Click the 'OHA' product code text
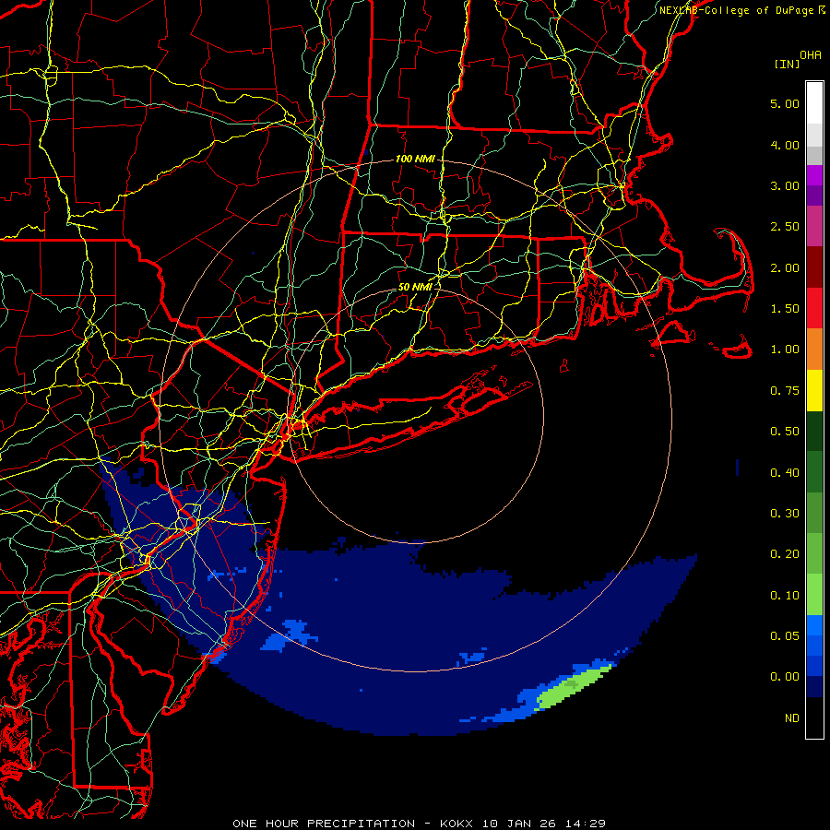 coord(811,55)
